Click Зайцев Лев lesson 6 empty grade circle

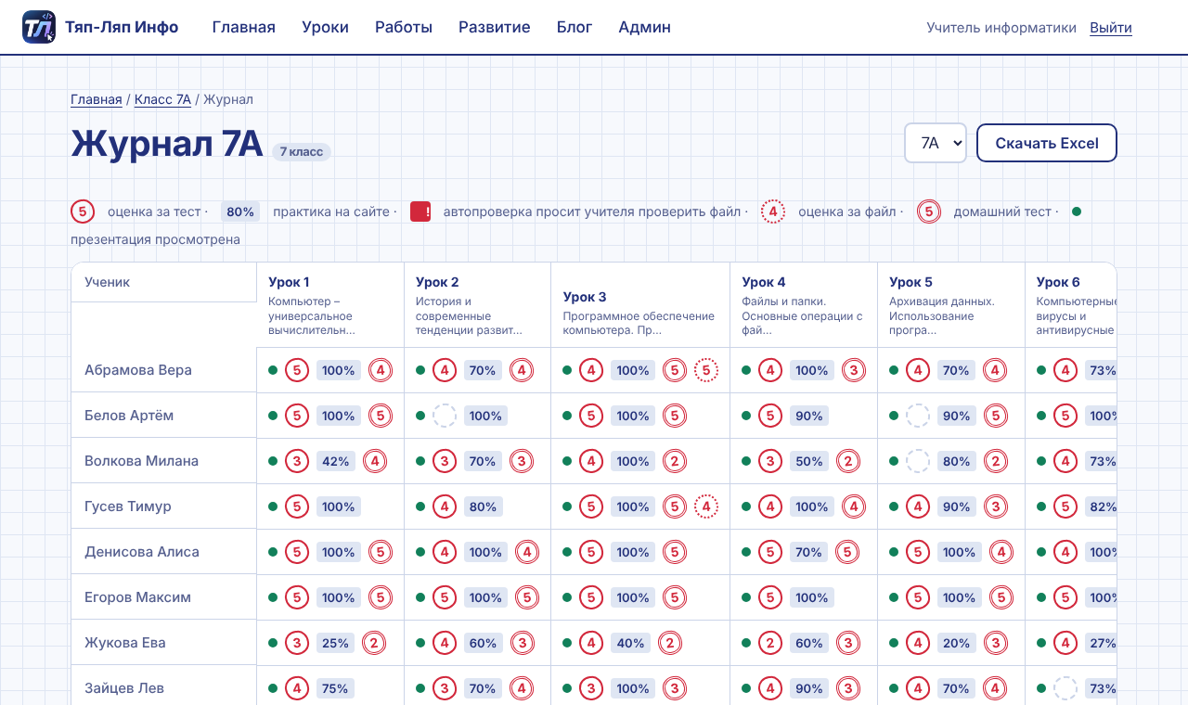point(1065,688)
